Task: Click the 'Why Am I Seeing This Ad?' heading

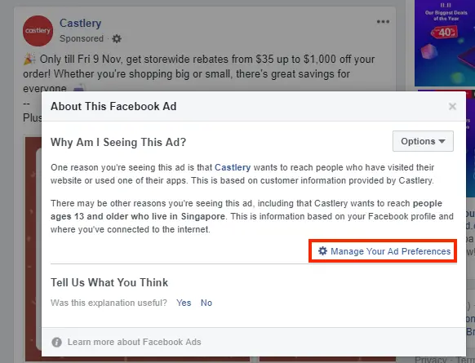Action: tap(118, 142)
